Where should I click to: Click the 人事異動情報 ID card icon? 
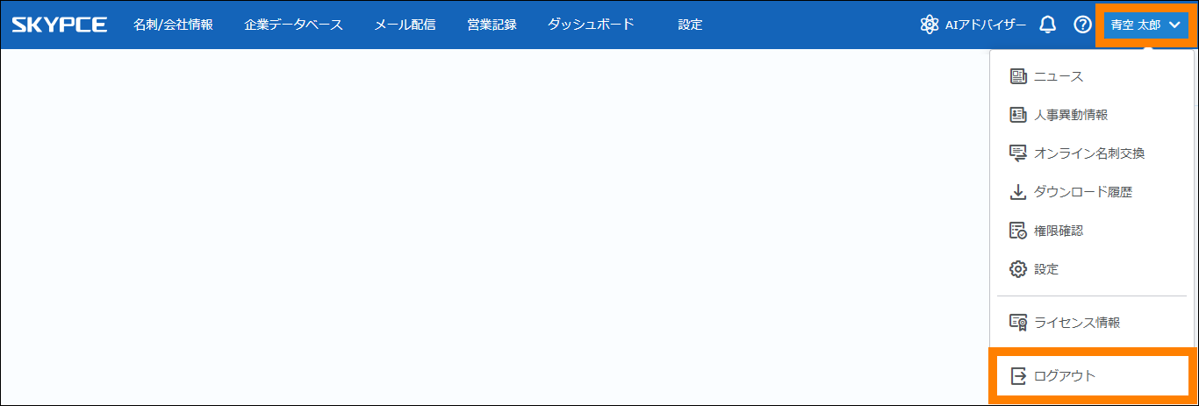1018,115
